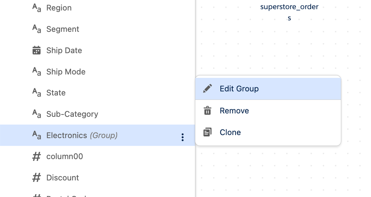371x197 pixels.
Task: Click the text-type icon beside Sub-Category
Action: pos(37,114)
